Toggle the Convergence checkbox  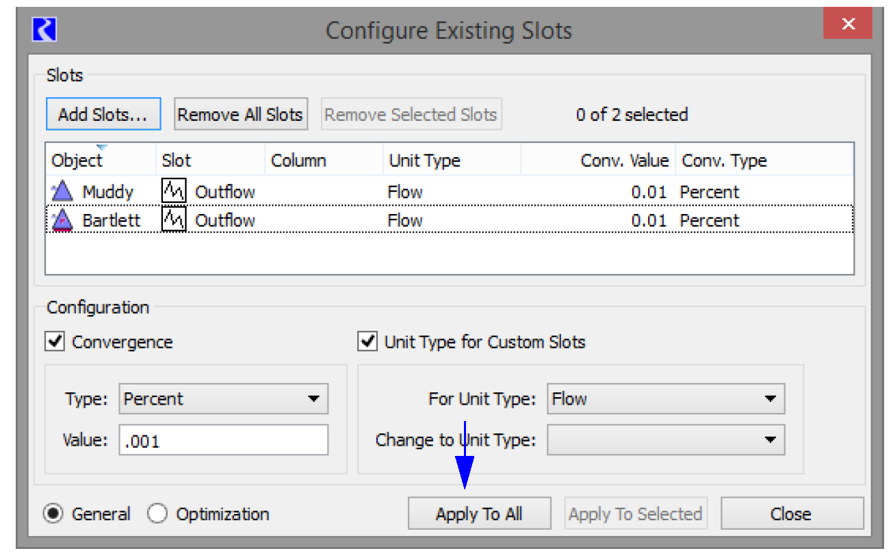pos(55,342)
